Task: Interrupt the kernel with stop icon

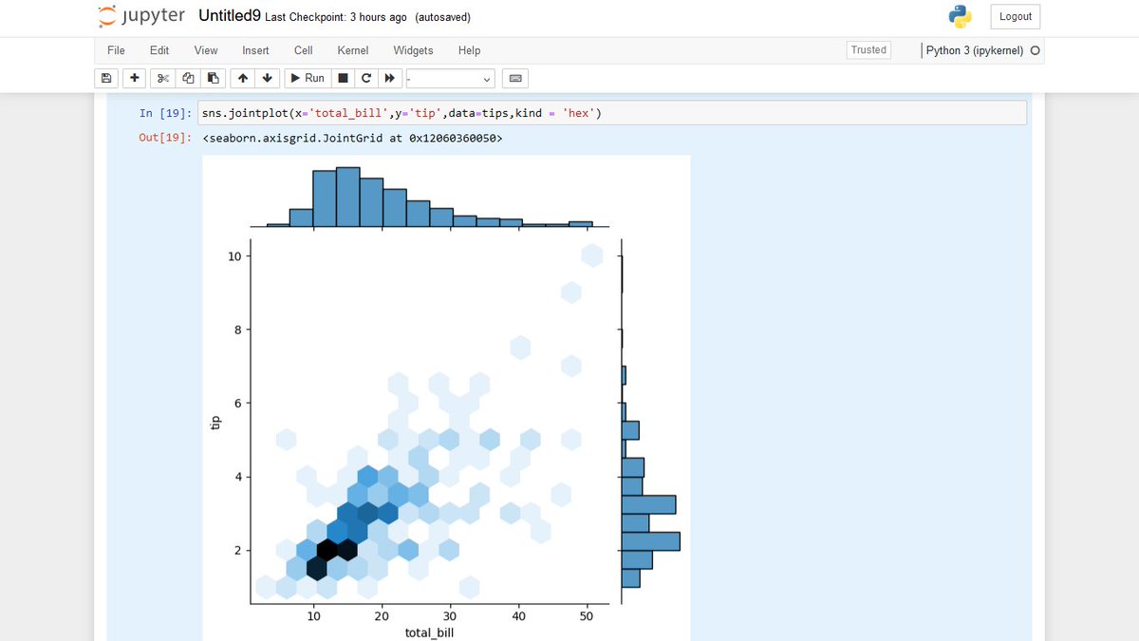Action: (x=343, y=78)
